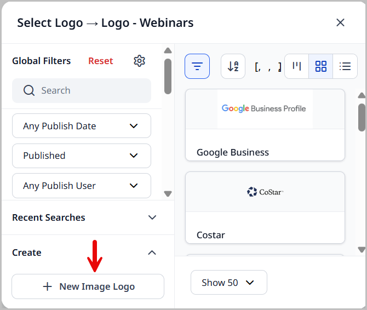Click the Global Filters heading
Screen dimensions: 367x310
point(42,61)
